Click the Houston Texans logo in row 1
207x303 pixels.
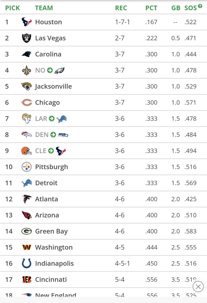[x=27, y=22]
